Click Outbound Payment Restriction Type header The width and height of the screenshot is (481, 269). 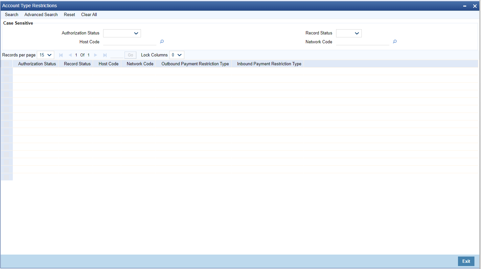tap(195, 64)
